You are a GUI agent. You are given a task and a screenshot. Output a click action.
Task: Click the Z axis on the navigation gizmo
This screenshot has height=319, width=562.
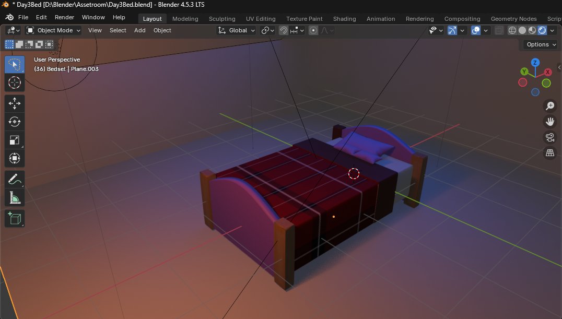coord(535,62)
